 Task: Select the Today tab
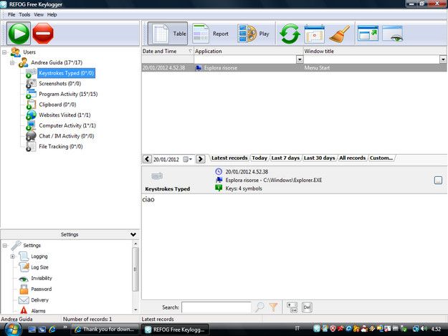[x=259, y=158]
